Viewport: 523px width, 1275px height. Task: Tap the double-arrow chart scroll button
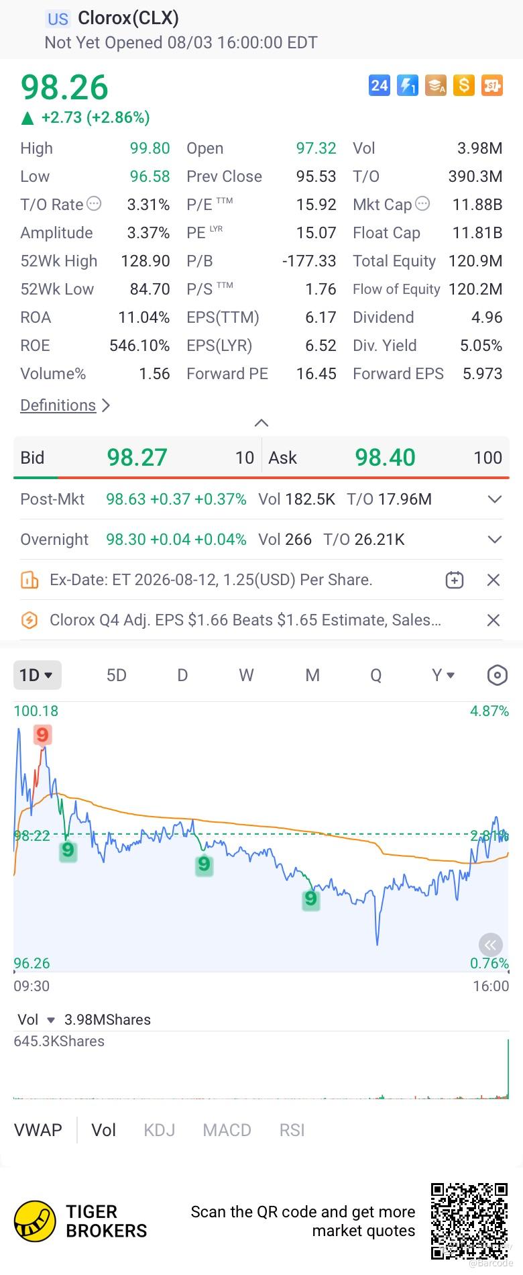(491, 946)
